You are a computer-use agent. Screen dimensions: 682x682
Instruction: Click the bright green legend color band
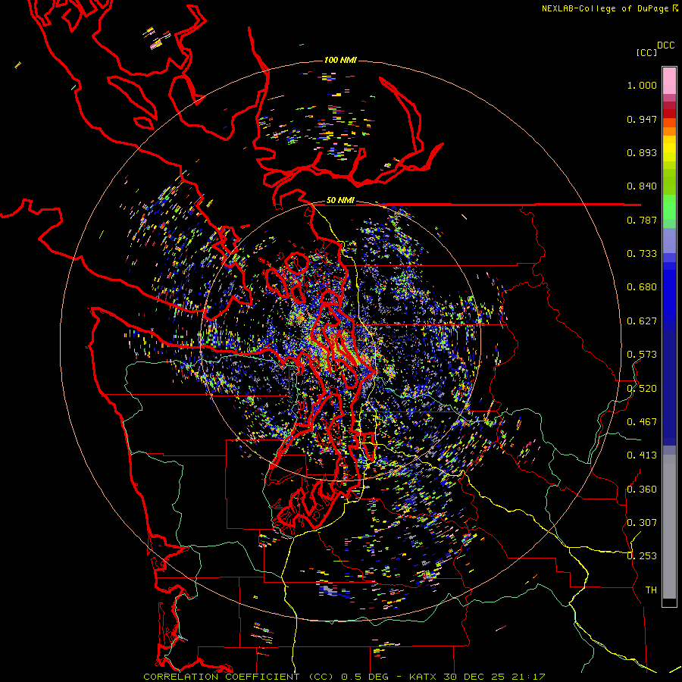[669, 207]
